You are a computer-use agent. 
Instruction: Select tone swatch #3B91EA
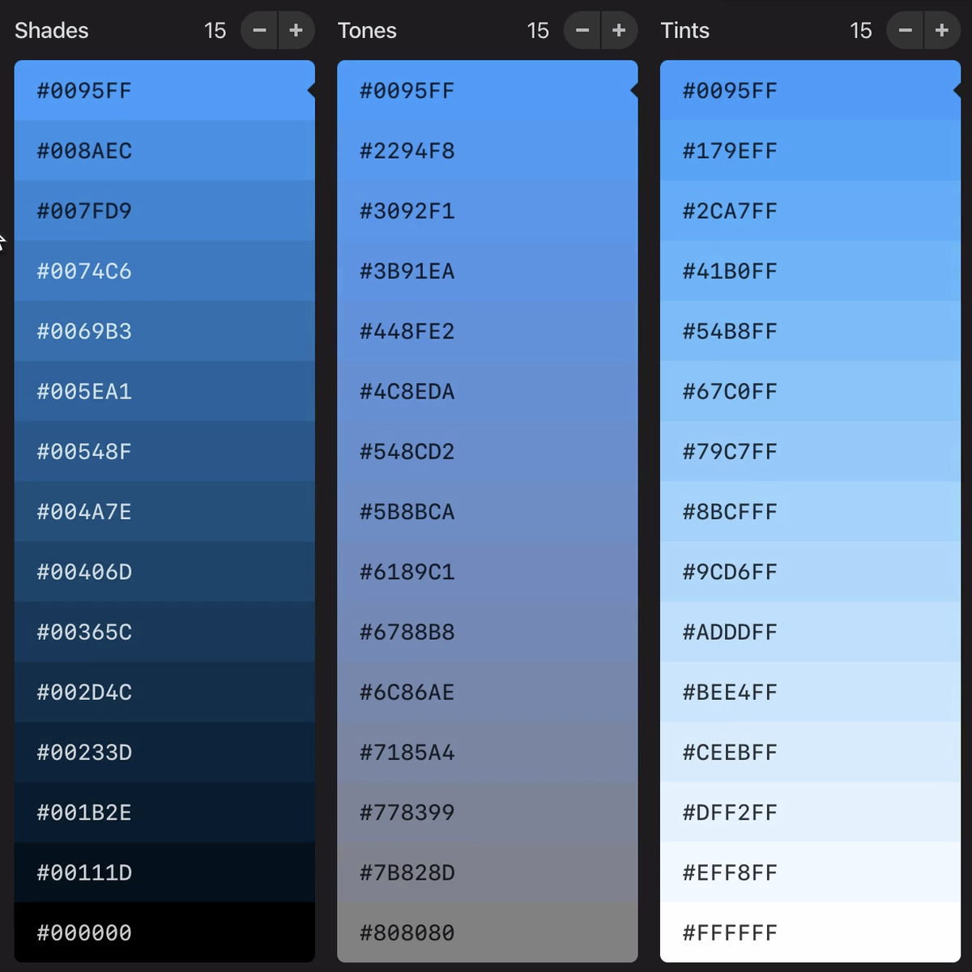pos(488,271)
